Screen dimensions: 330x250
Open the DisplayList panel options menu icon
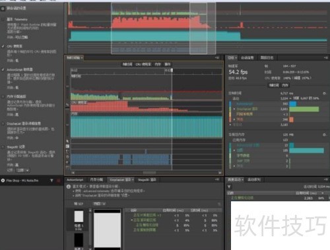(x=217, y=180)
